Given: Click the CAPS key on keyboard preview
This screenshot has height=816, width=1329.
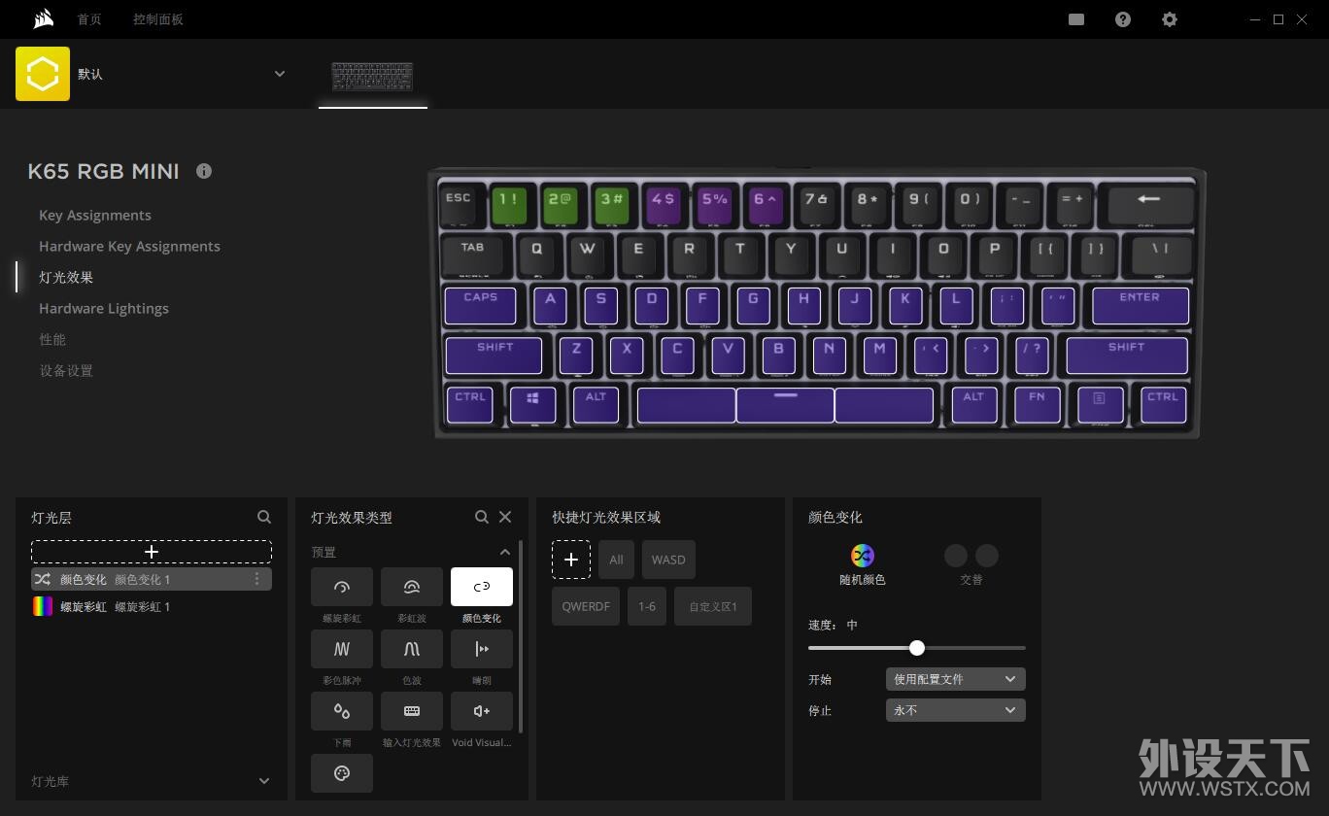Looking at the screenshot, I should 480,305.
